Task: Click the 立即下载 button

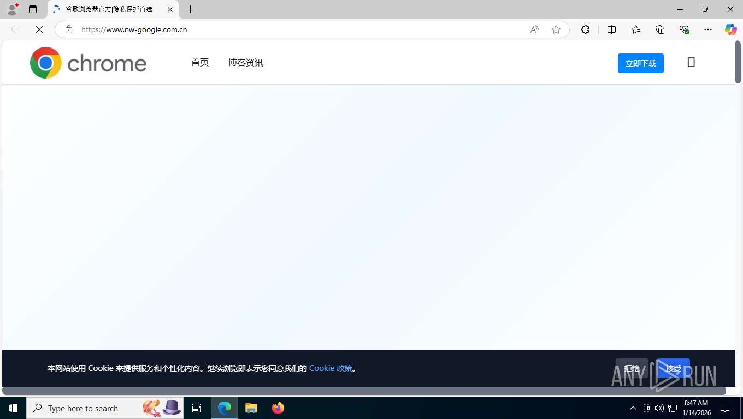Action: (641, 63)
